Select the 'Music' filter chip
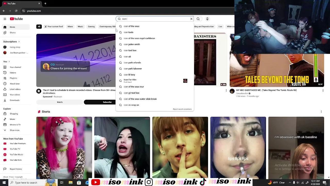This screenshot has width=330, height=186. [x=80, y=27]
